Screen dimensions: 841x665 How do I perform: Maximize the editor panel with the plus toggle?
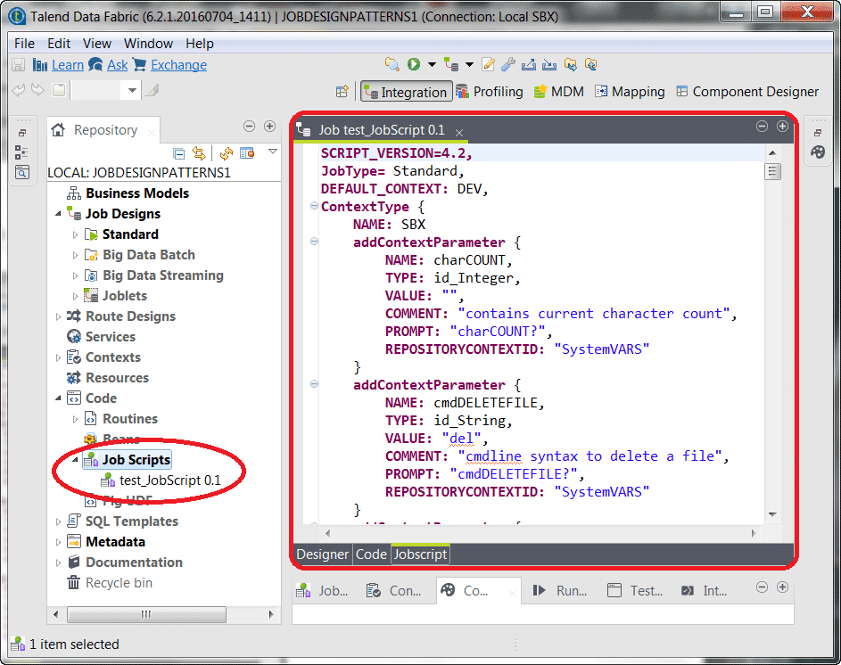pyautogui.click(x=783, y=127)
